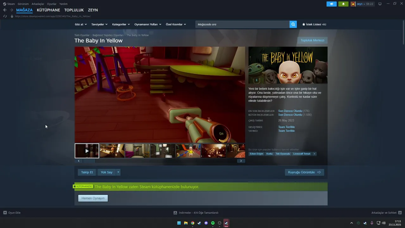Open the Oyunlar menu

[52, 4]
